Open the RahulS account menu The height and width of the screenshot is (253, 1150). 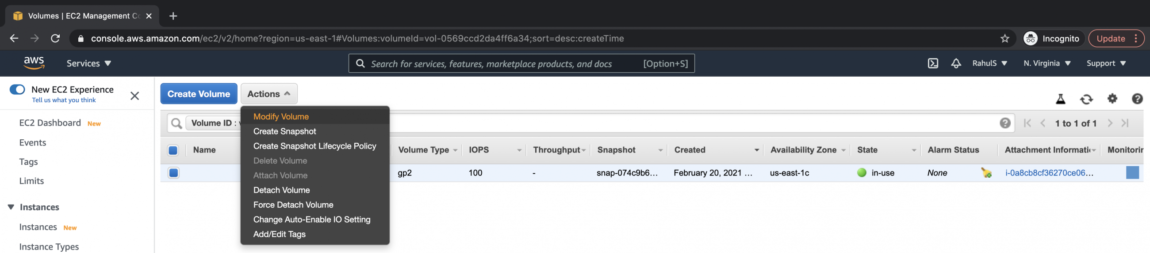coord(989,63)
